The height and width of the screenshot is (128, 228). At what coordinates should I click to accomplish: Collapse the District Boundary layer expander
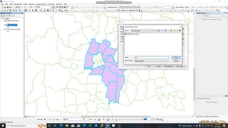tap(4, 21)
